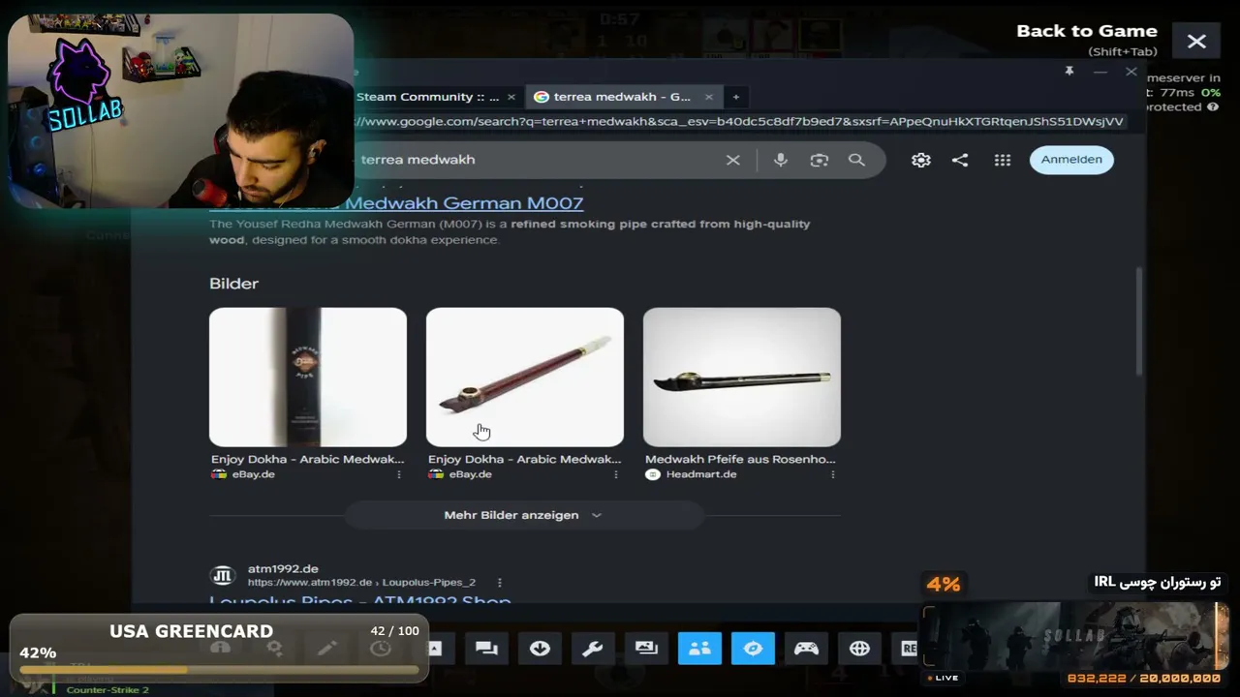Open the Loupolus Pipes ATM1992 Shop link

[x=359, y=600]
